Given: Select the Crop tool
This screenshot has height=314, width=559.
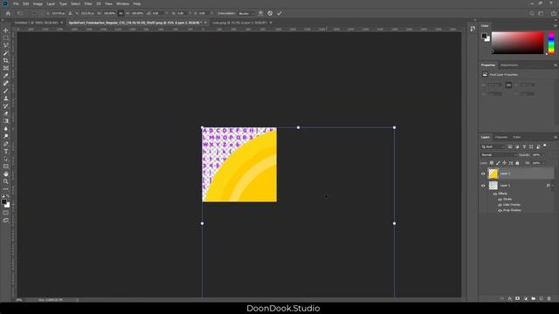Looking at the screenshot, I should (x=6, y=60).
